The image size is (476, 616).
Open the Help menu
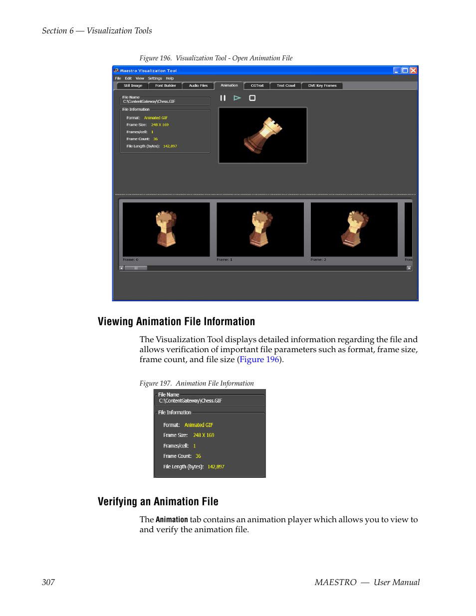click(170, 78)
